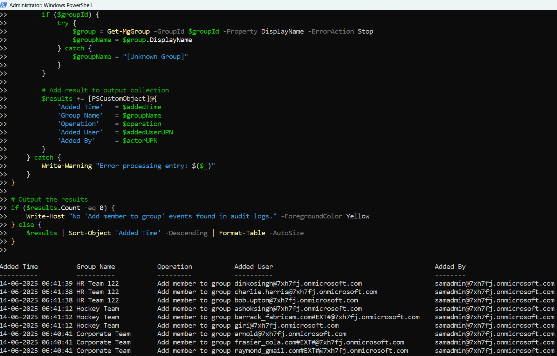
Task: Click the Sort-Object command in the script
Action: click(x=90, y=233)
